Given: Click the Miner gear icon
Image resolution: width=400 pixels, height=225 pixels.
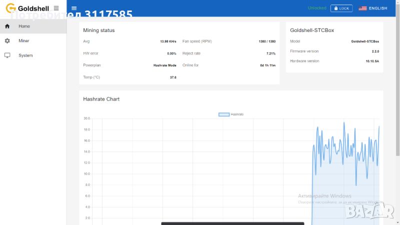Looking at the screenshot, I should (7, 41).
